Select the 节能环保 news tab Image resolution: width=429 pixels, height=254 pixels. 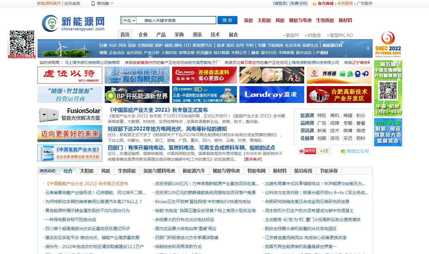(x=329, y=171)
